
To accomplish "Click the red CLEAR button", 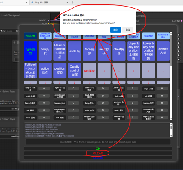I will [x=98, y=153].
